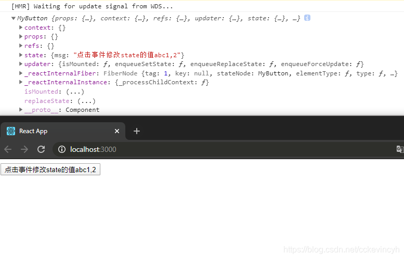The image size is (404, 259).
Task: Invoke isMounted getter (...)
Action: point(75,92)
